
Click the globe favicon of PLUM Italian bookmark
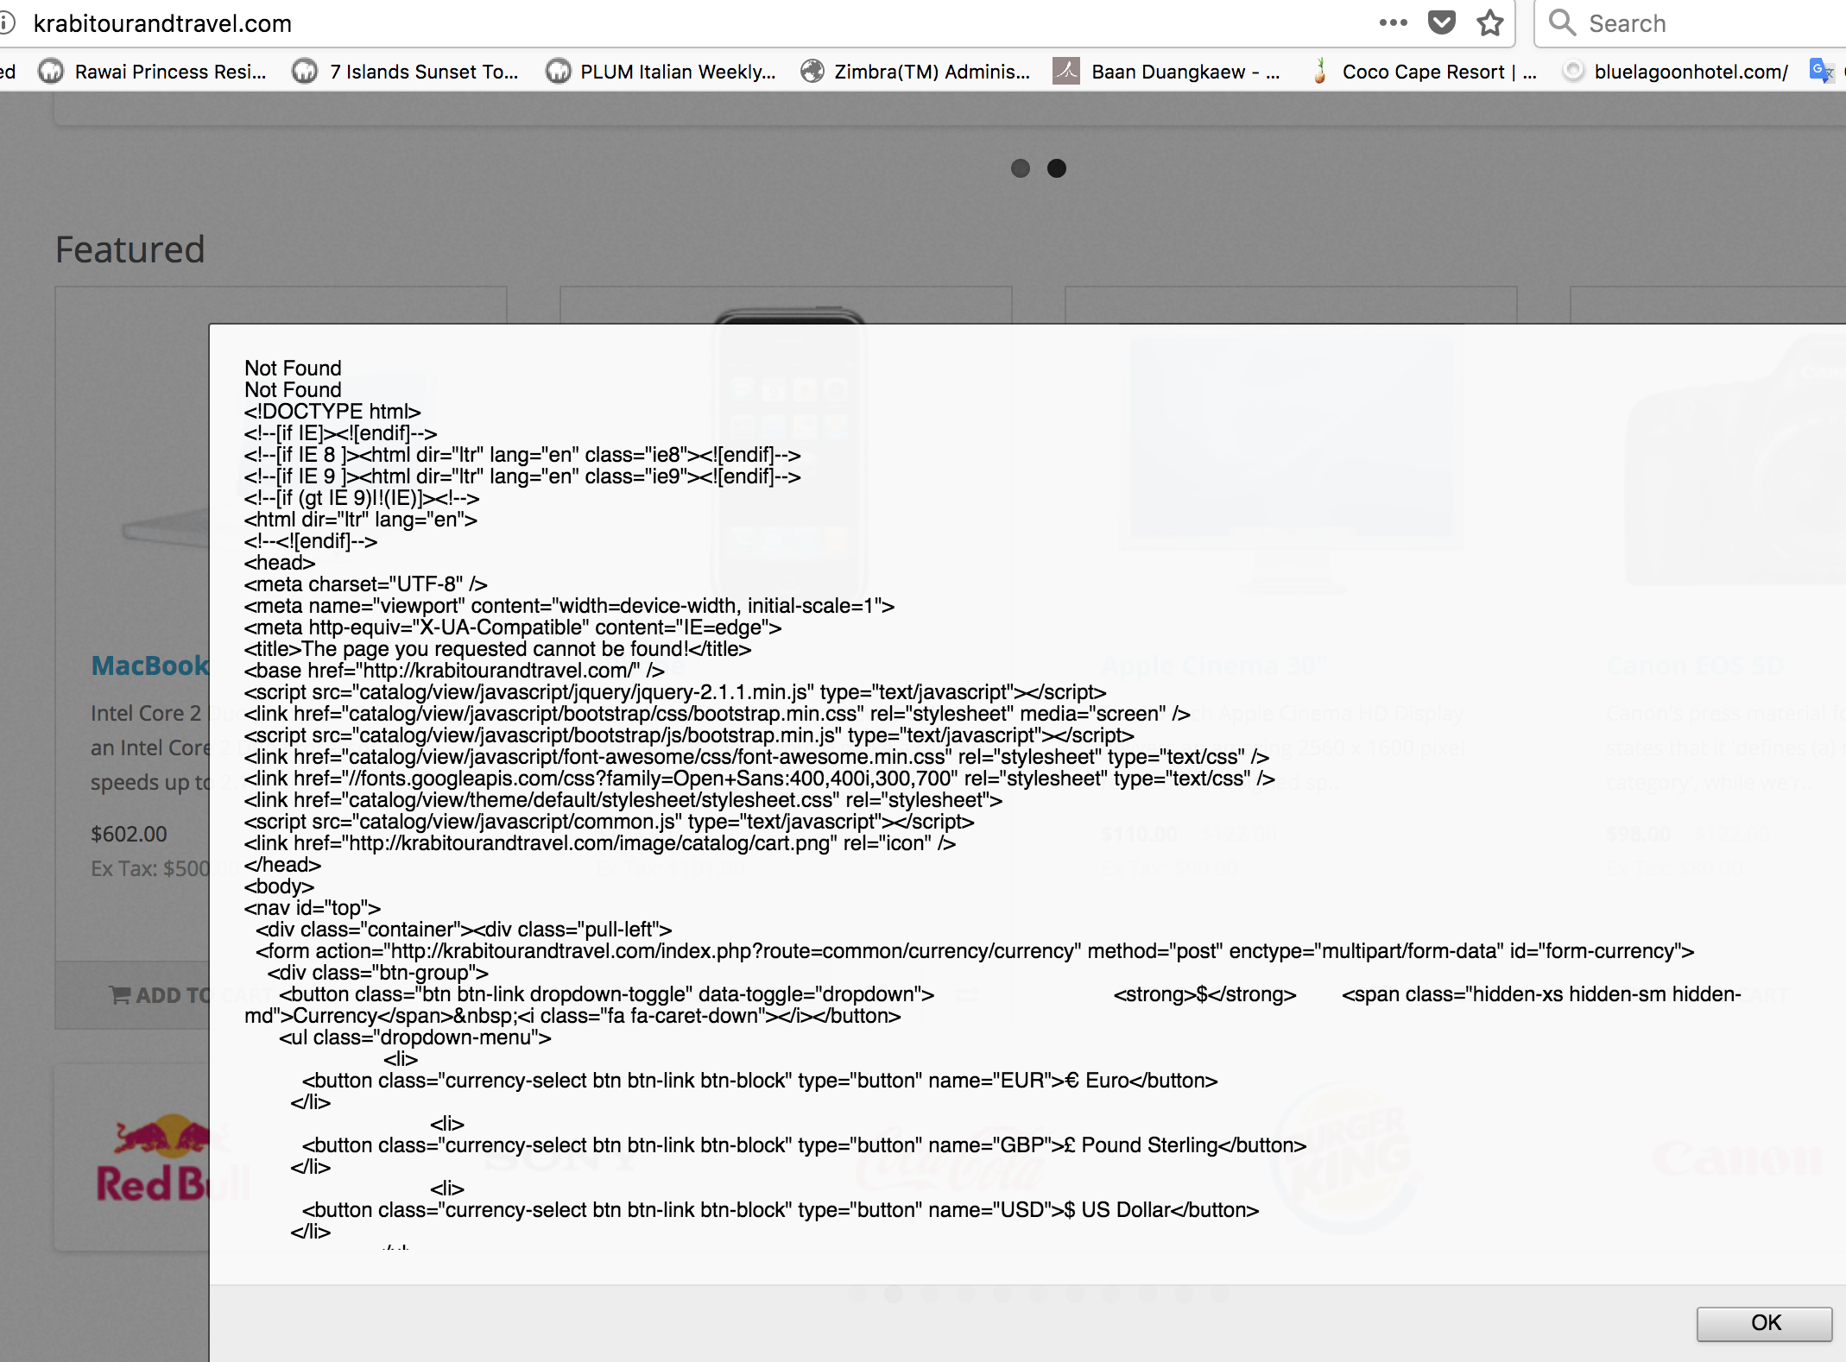pos(558,71)
